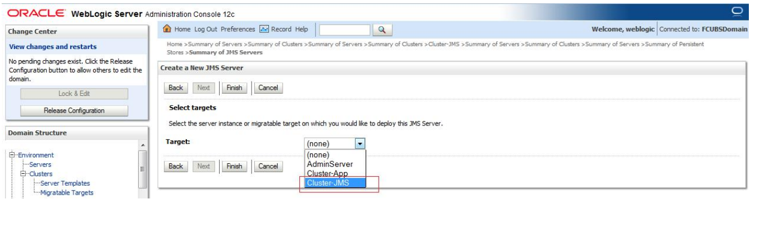Click inside the toolbar search field
This screenshot has height=233, width=760.
[x=345, y=30]
